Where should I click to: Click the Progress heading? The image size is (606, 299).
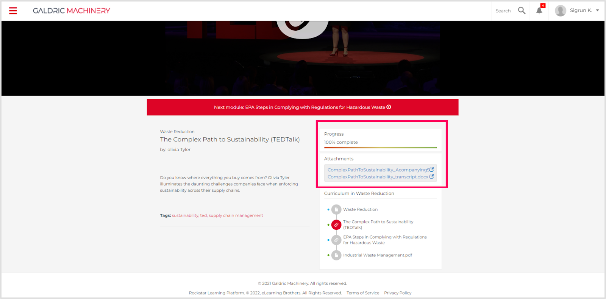click(334, 134)
